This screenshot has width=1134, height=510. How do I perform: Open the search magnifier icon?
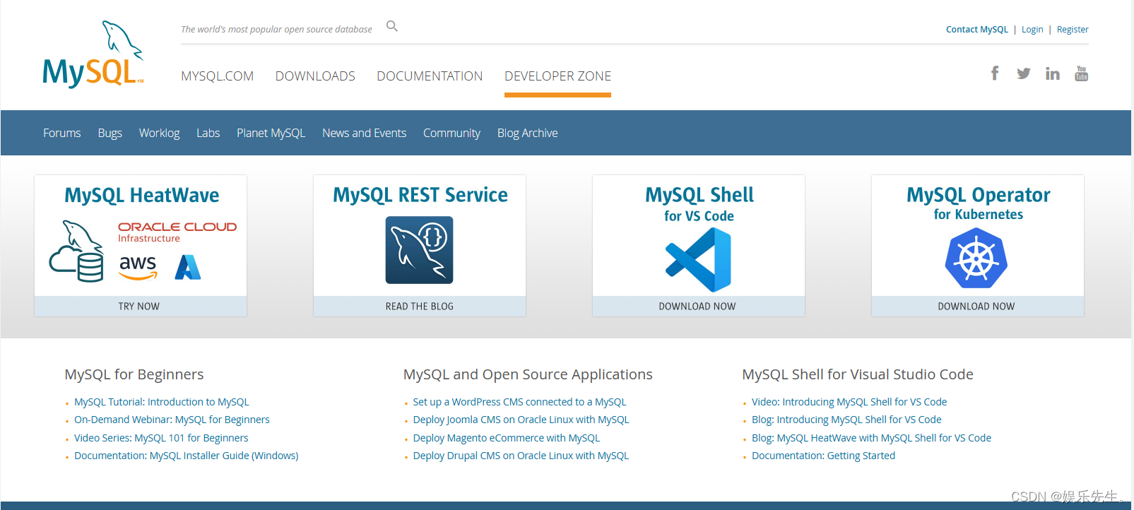pyautogui.click(x=392, y=27)
